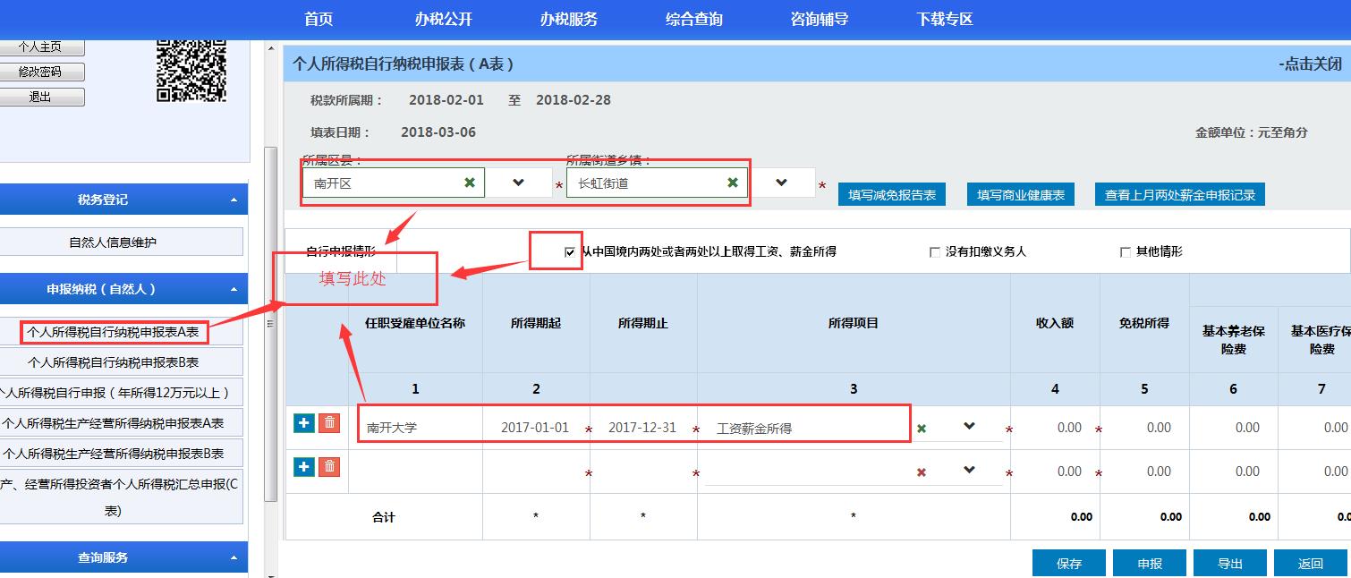1351x578 pixels.
Task: Click the 任职受雇单位名称 field showing 南开大学
Action: pyautogui.click(x=416, y=428)
